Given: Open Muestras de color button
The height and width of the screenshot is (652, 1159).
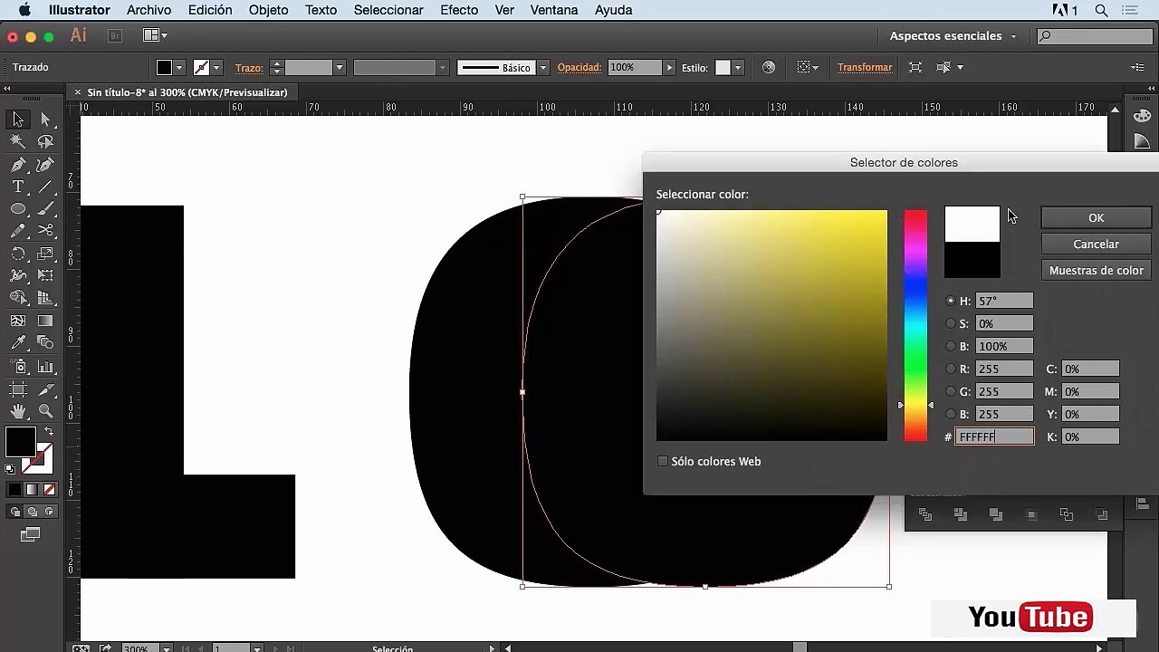Looking at the screenshot, I should coord(1096,270).
